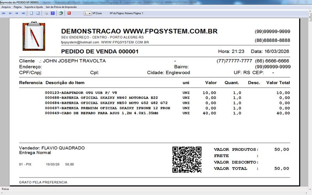Click Sair da Prévia de Impressão
312x195 pixels.
(x=61, y=7)
